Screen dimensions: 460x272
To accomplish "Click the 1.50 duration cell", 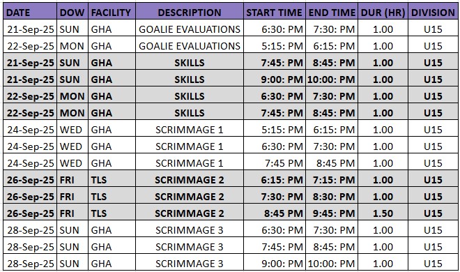I will (x=383, y=213).
